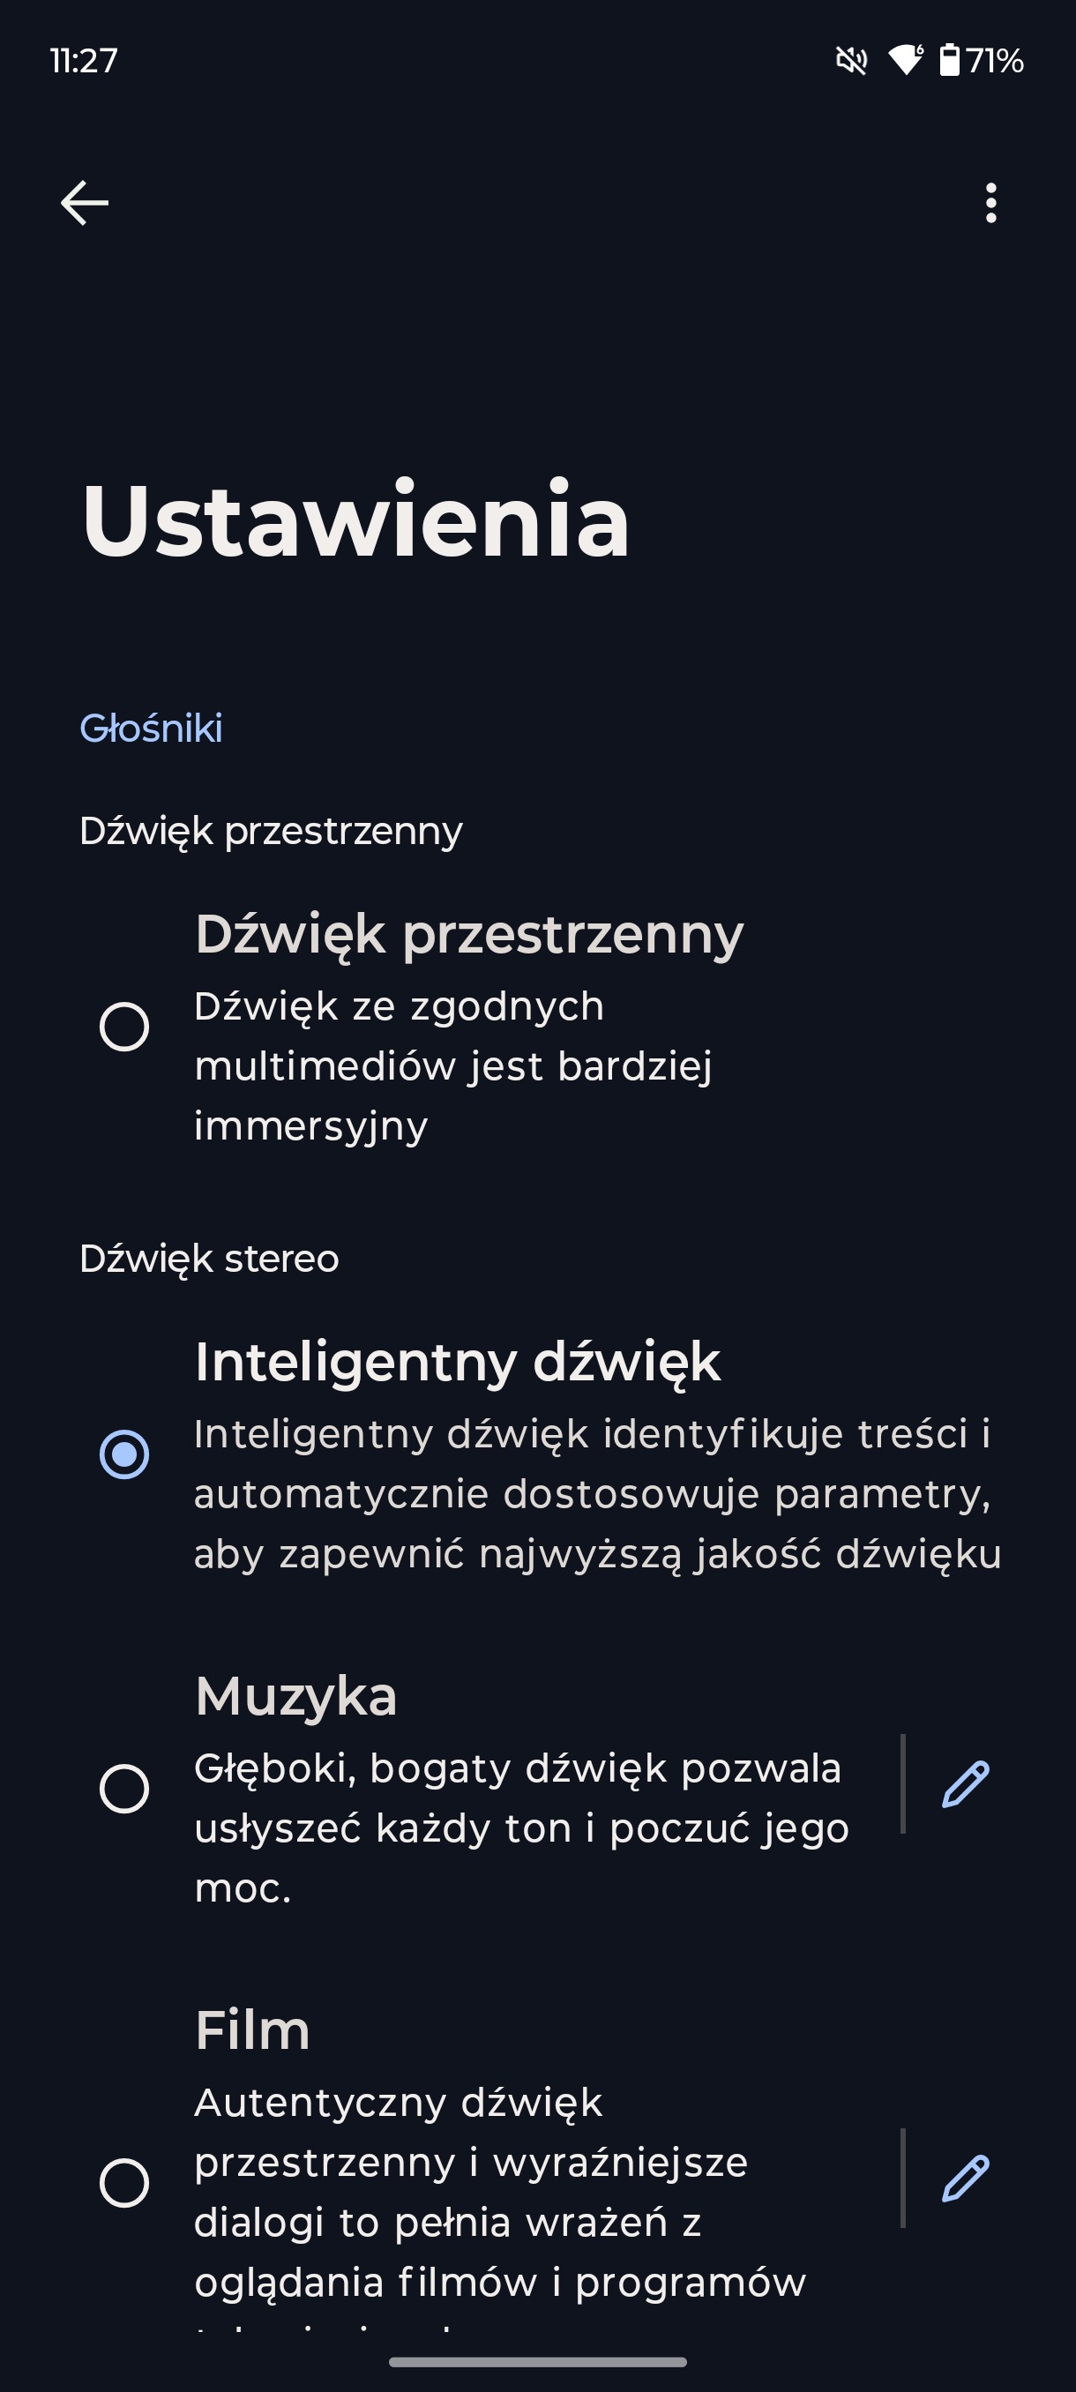Edit the Film preset with the pencil icon

[966, 2178]
